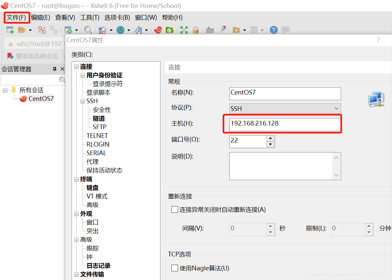Collapse the 所有会话 tree node

[x=5, y=90]
